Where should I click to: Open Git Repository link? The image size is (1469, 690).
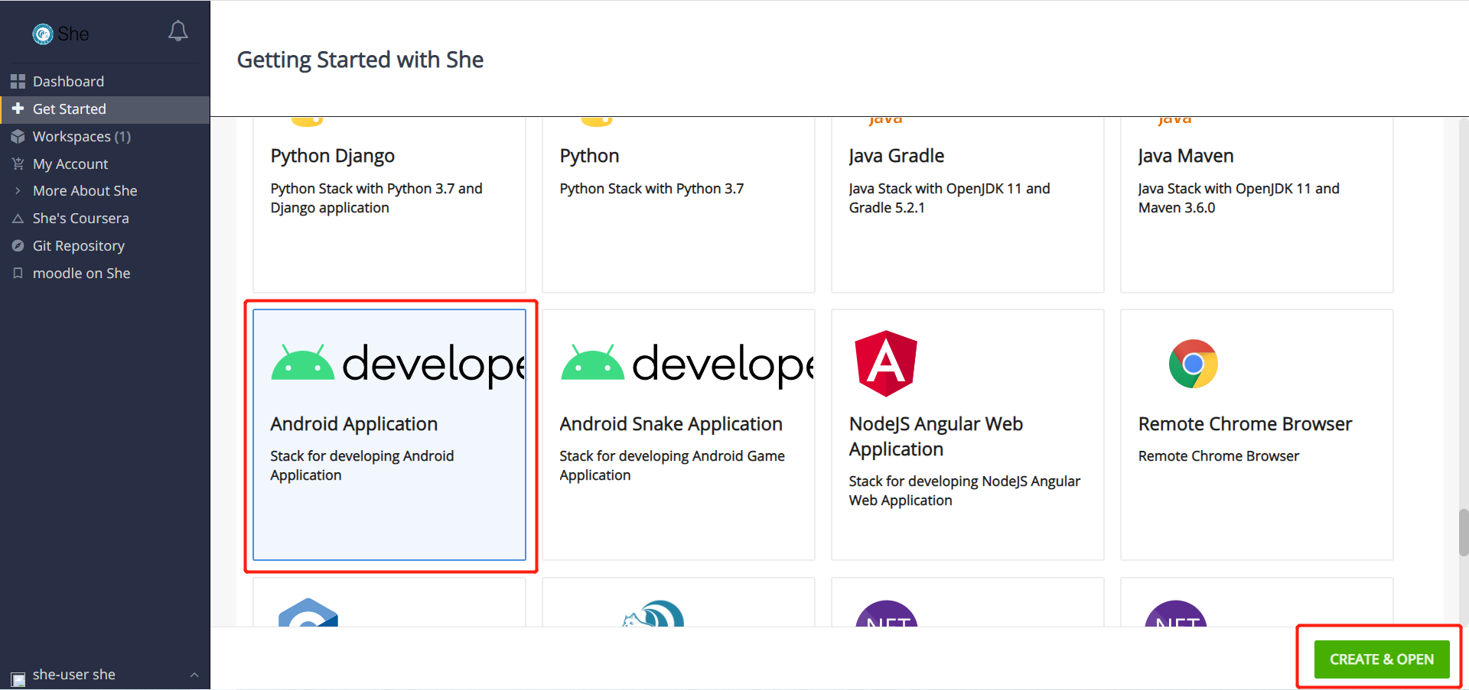105,245
